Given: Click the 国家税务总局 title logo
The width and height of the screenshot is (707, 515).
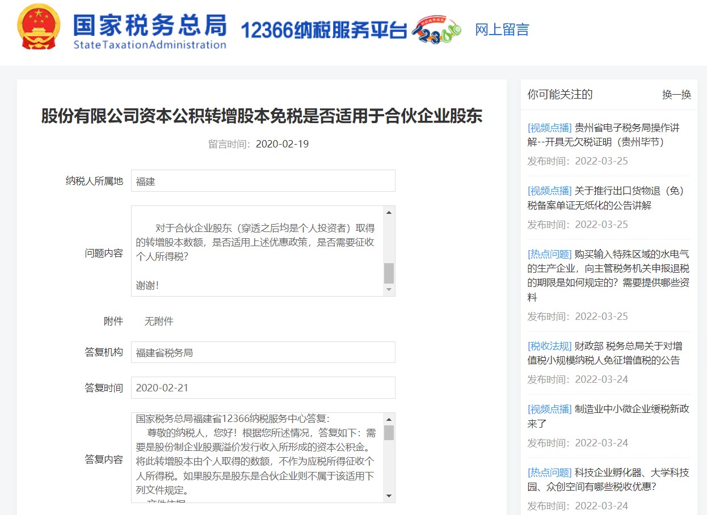Looking at the screenshot, I should tap(150, 29).
